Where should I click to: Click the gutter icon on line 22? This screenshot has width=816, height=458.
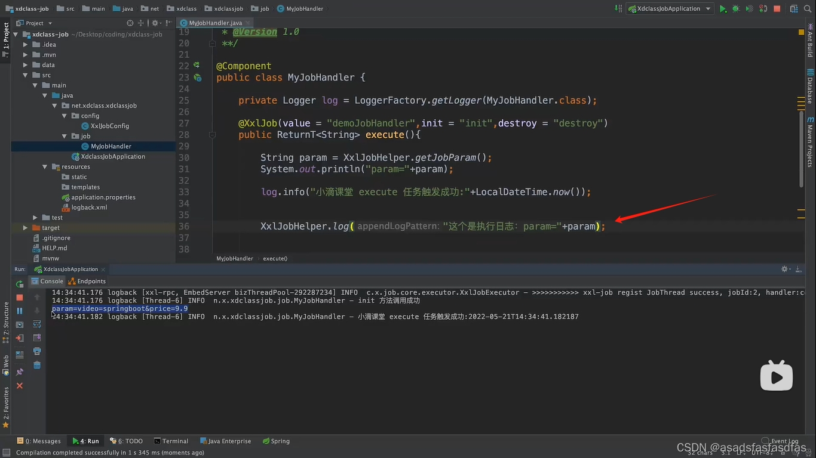point(196,65)
